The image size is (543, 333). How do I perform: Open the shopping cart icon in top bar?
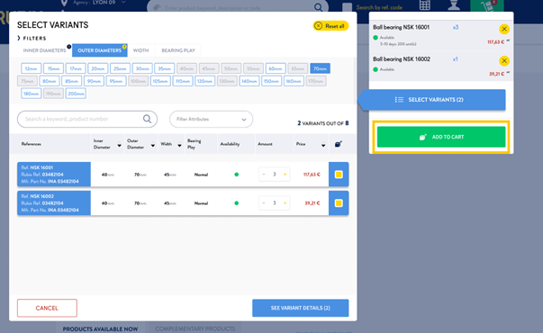[487, 5]
